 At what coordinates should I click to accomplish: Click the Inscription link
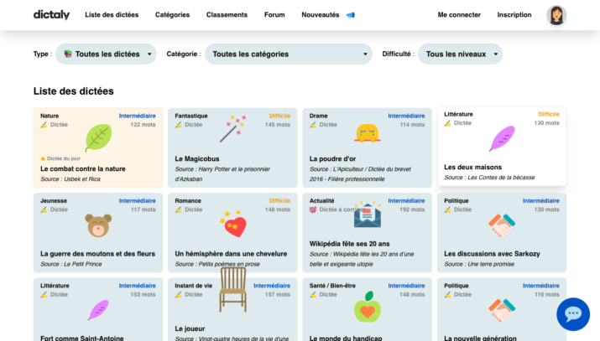pos(514,15)
